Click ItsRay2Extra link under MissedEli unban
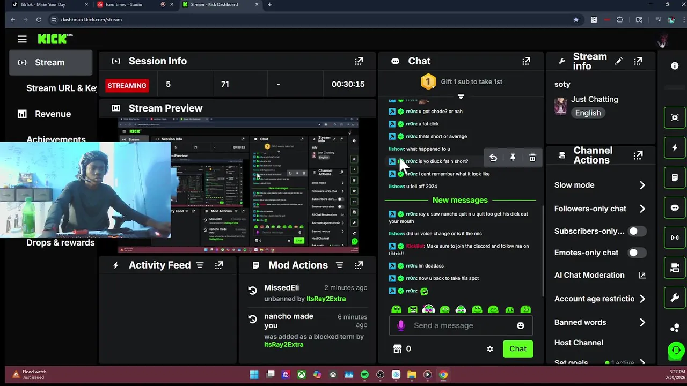Viewport: 687px width, 386px height. point(326,299)
